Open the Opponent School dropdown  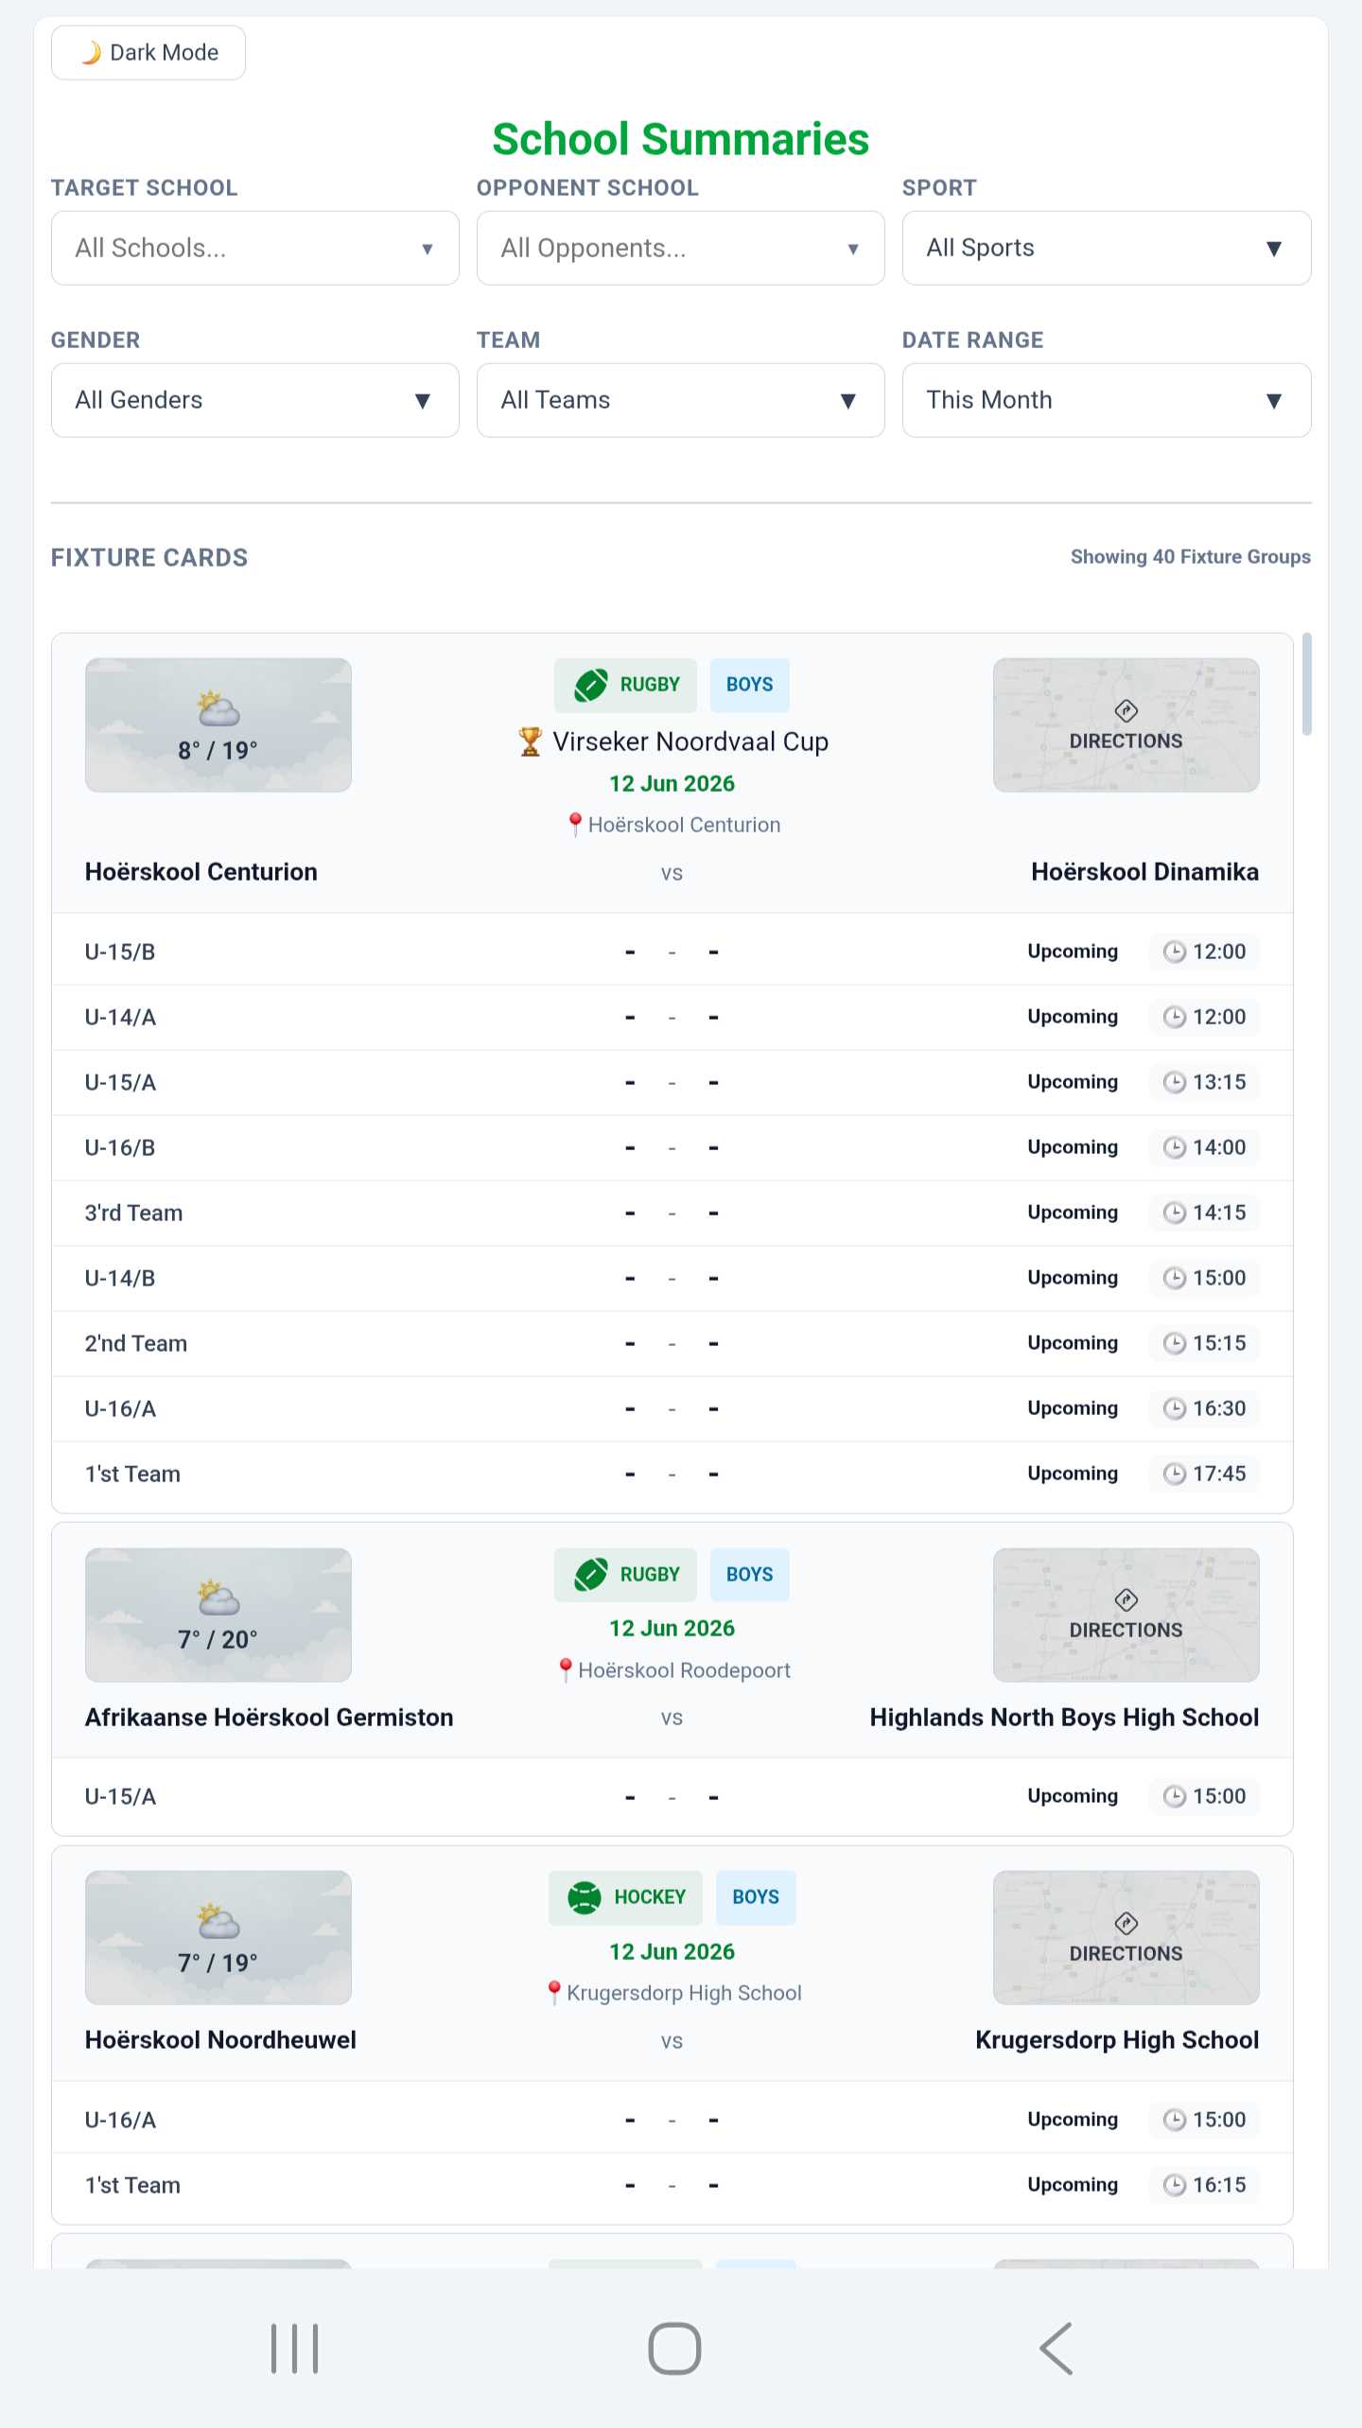tap(681, 248)
